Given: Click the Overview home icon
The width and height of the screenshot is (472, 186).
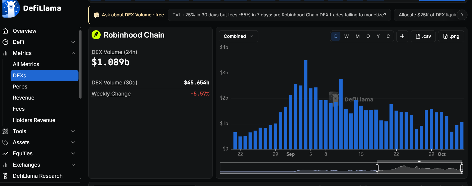Looking at the screenshot, I should coord(5,31).
